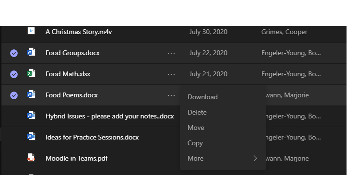Image resolution: width=354 pixels, height=175 pixels.
Task: Click the video file icon for A Christmas Story.m4v
Action: click(31, 31)
